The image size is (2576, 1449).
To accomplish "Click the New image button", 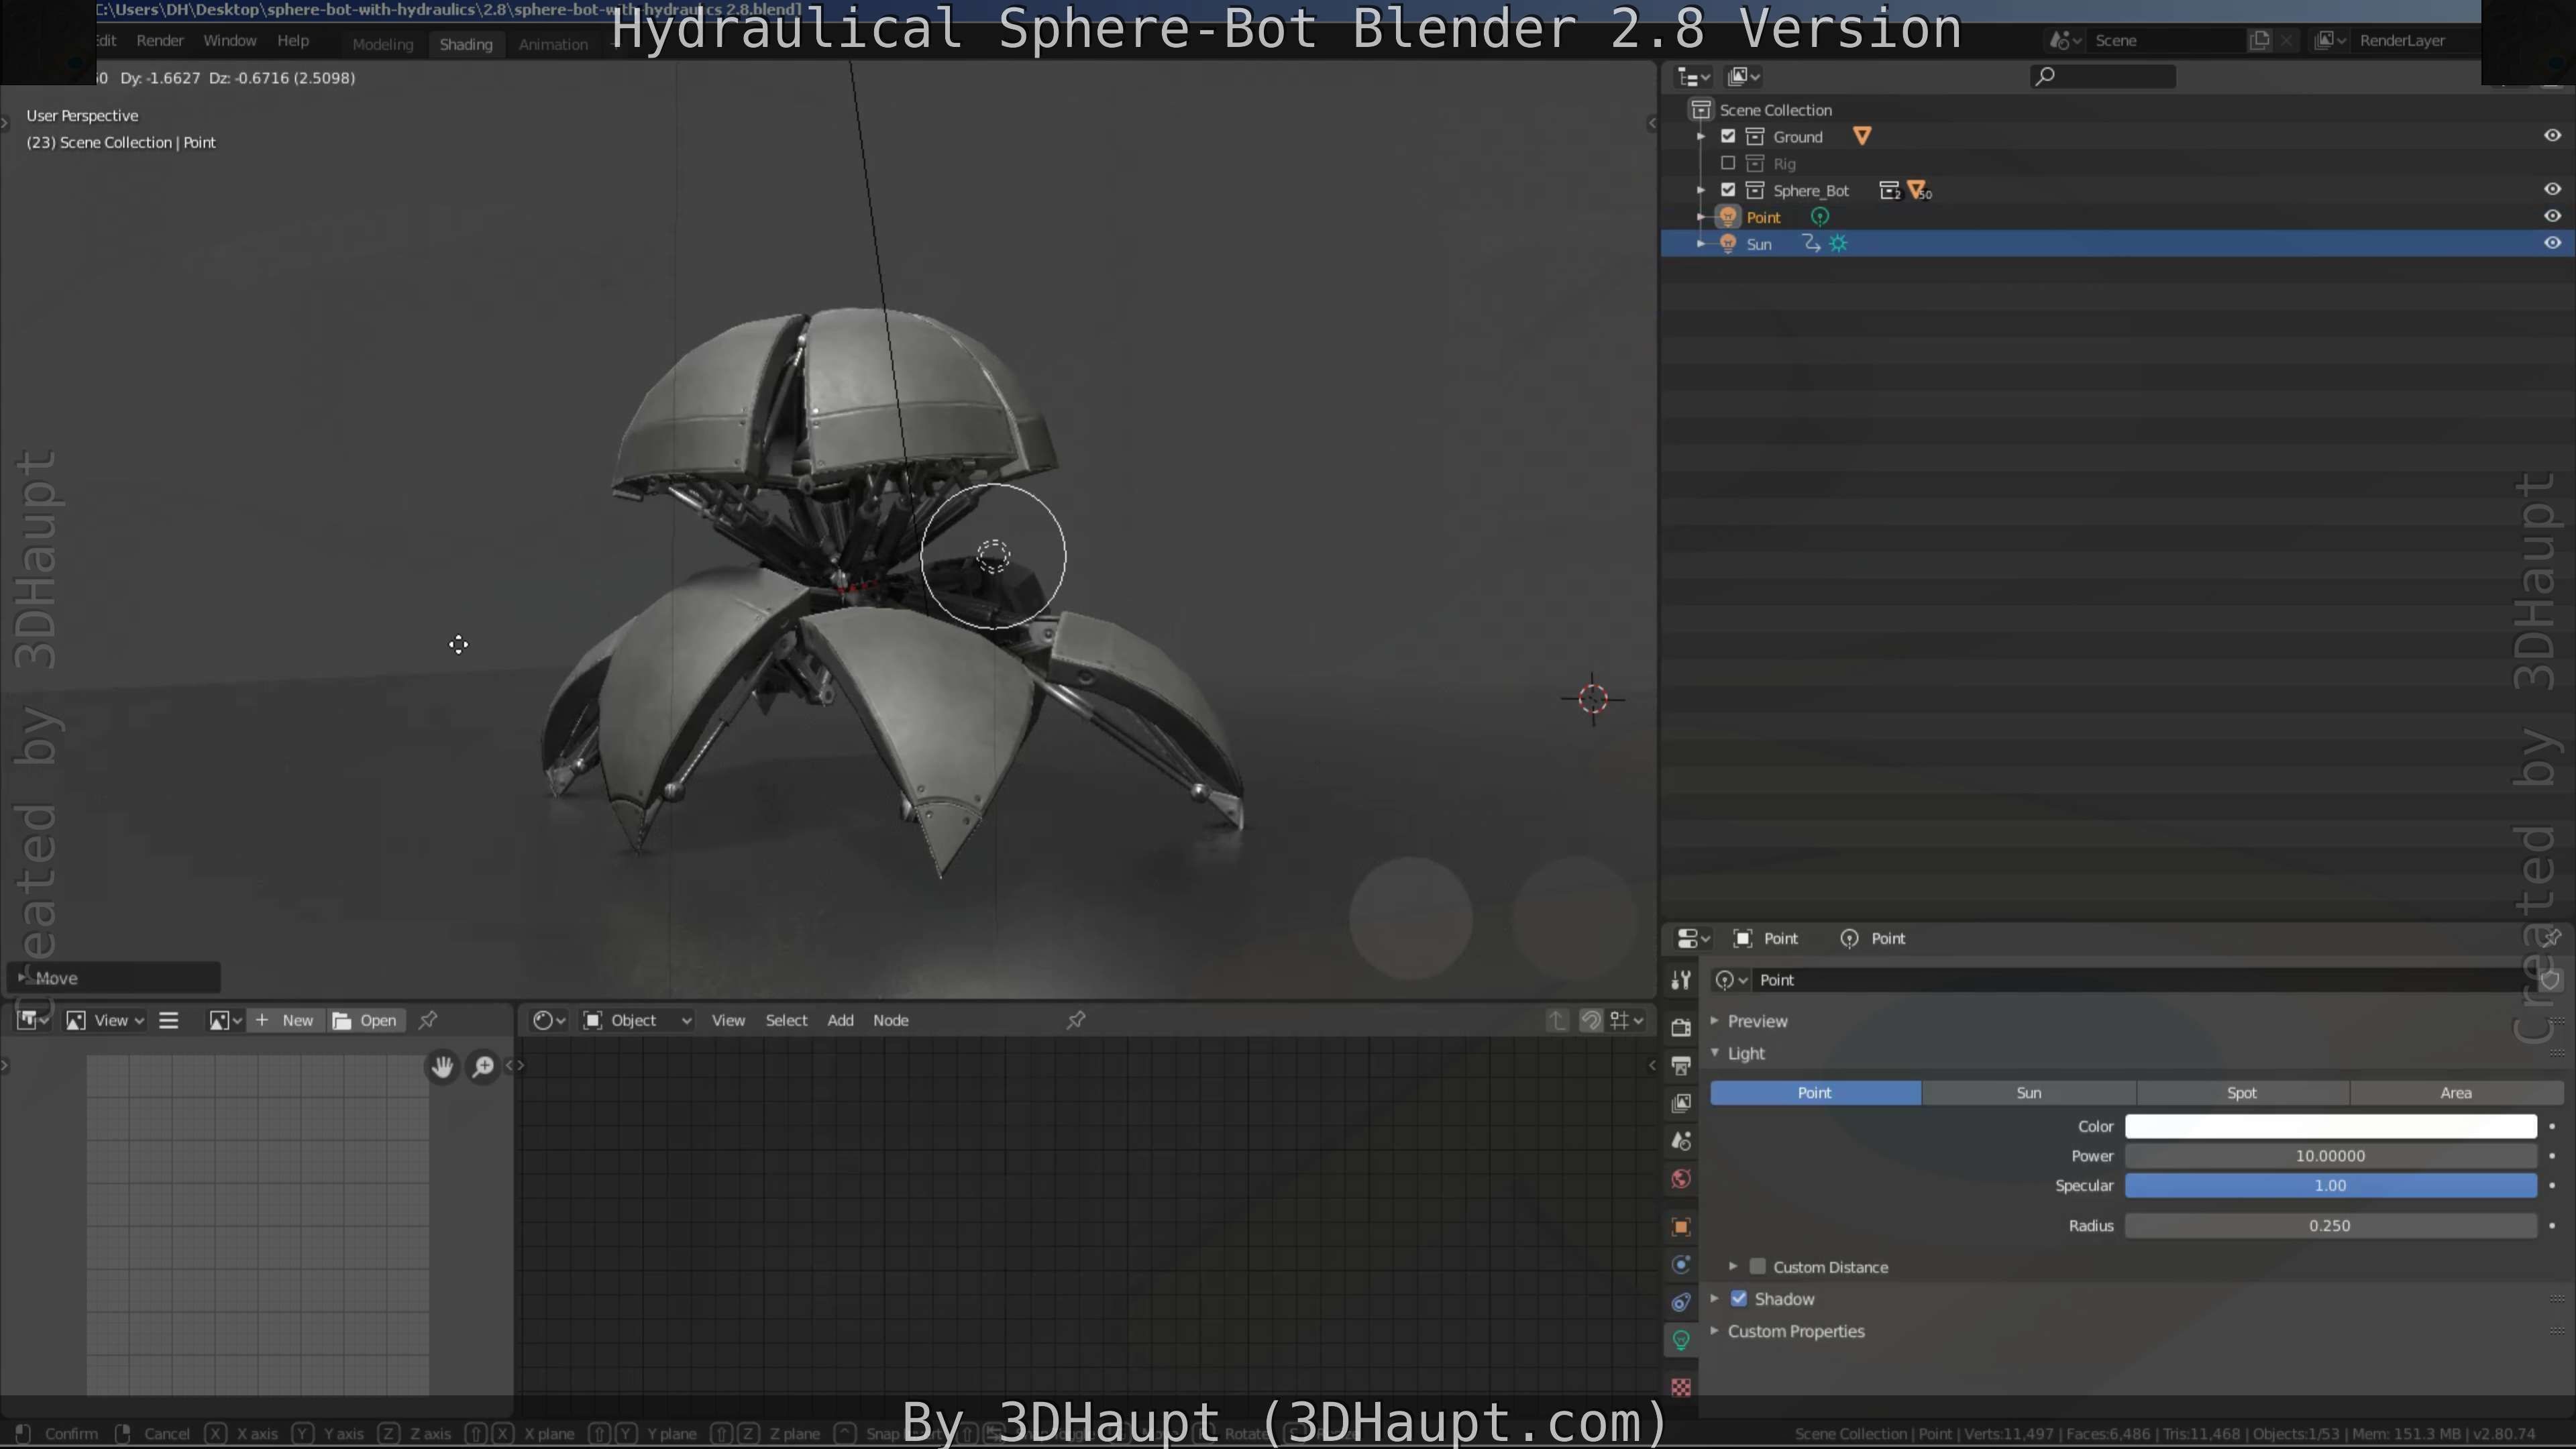I will (286, 1020).
